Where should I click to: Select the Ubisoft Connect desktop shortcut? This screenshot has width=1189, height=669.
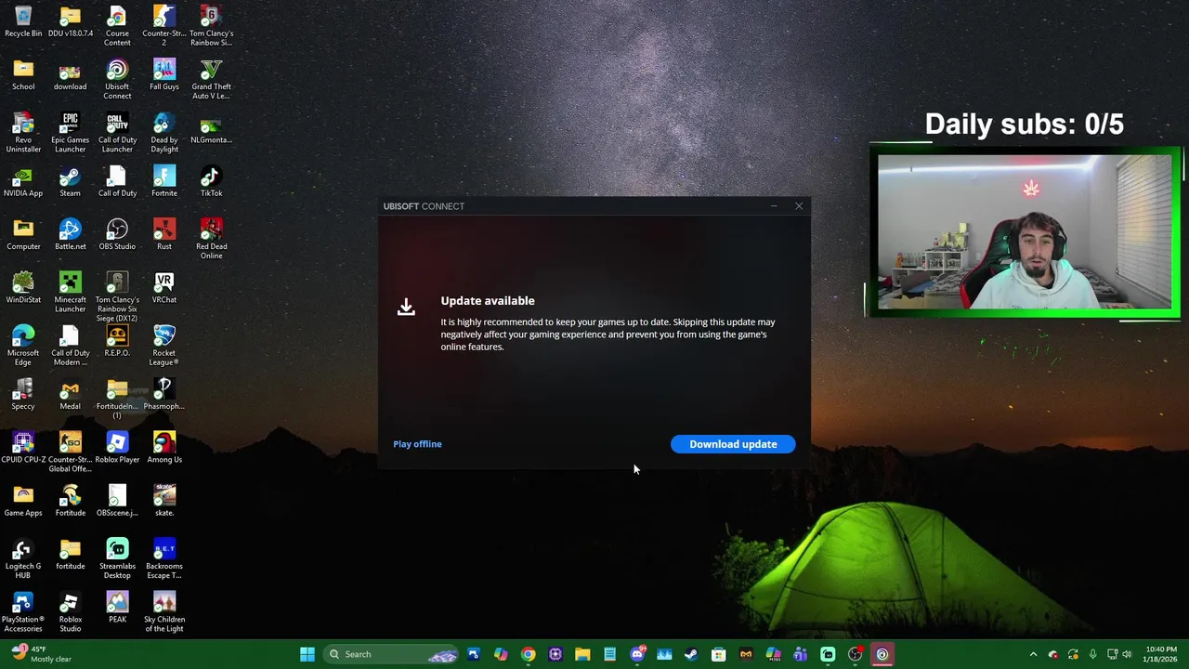click(x=117, y=79)
